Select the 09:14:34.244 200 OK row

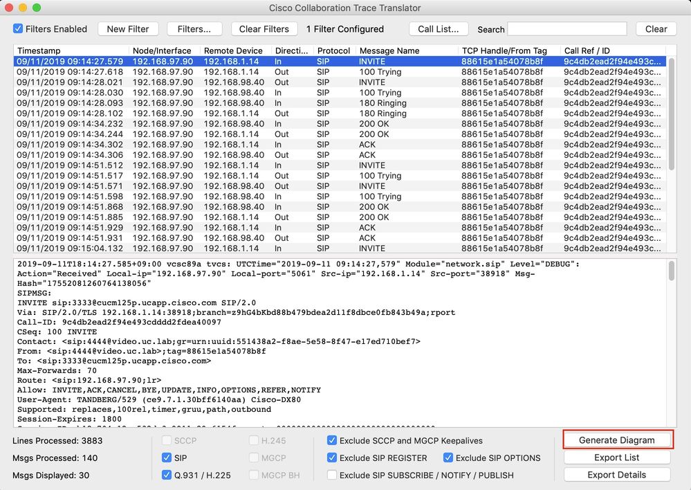point(340,134)
